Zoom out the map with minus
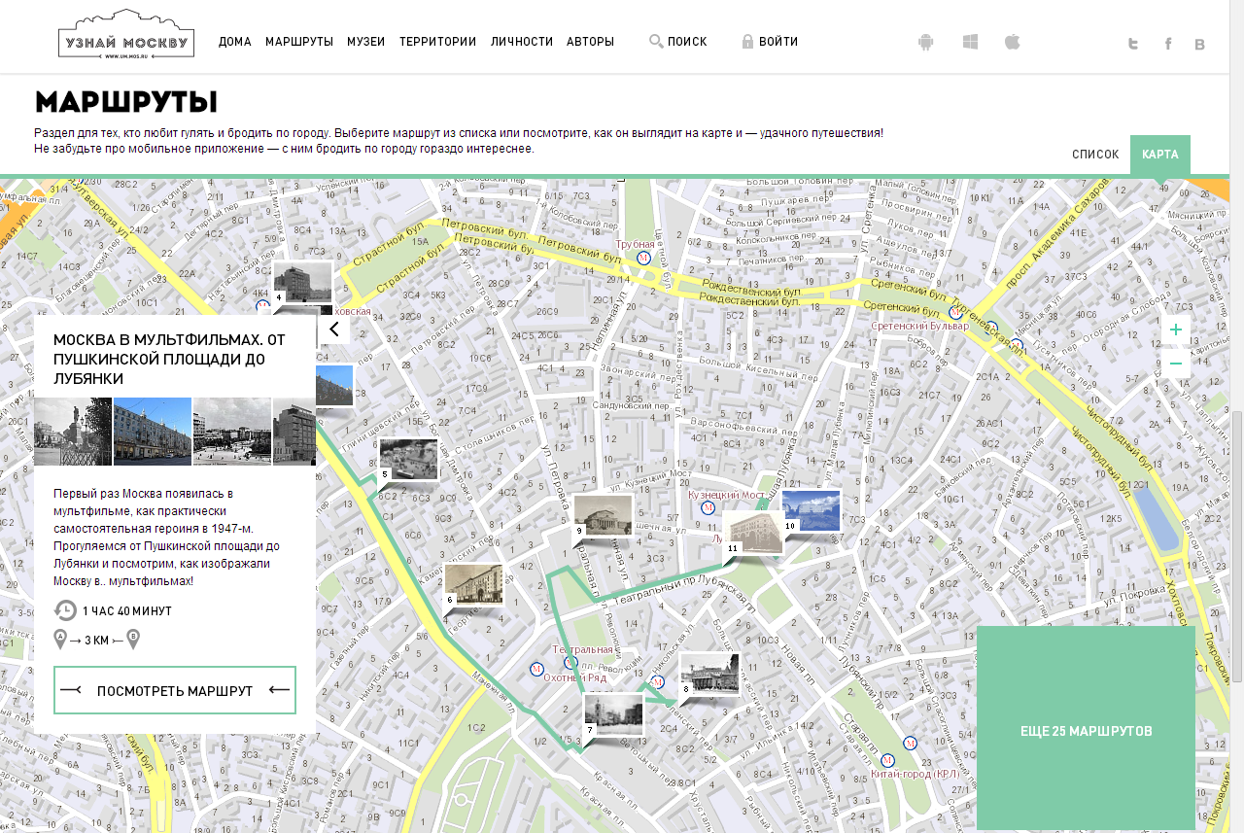The height and width of the screenshot is (833, 1244). click(1176, 364)
